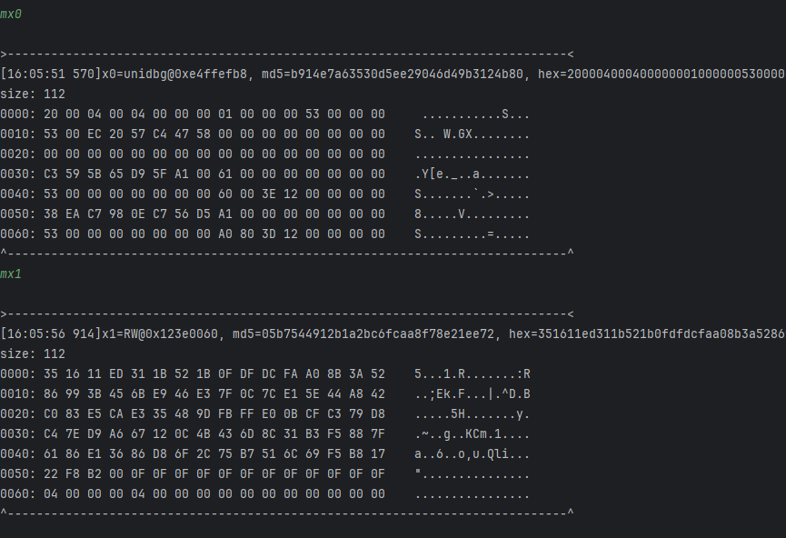786x538 pixels.
Task: Click "size: 112" in the mx1 dump
Action: (33, 354)
